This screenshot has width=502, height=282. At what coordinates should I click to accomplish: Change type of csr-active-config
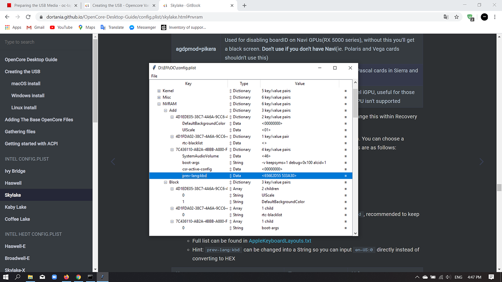click(x=231, y=169)
